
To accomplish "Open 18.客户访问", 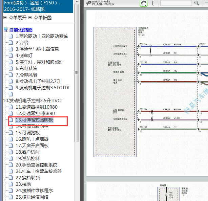I will pyautogui.click(x=27, y=152).
